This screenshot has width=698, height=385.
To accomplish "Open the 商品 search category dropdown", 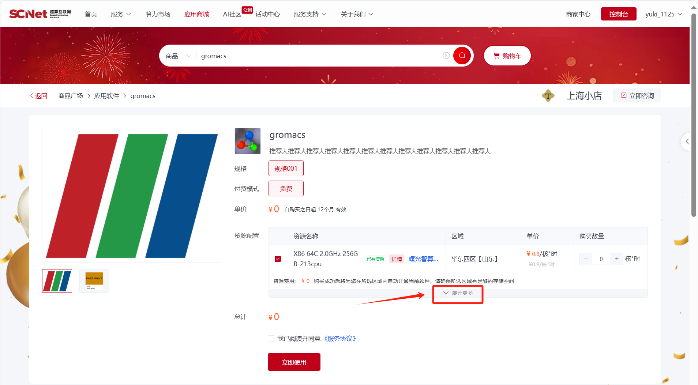I will click(x=178, y=56).
